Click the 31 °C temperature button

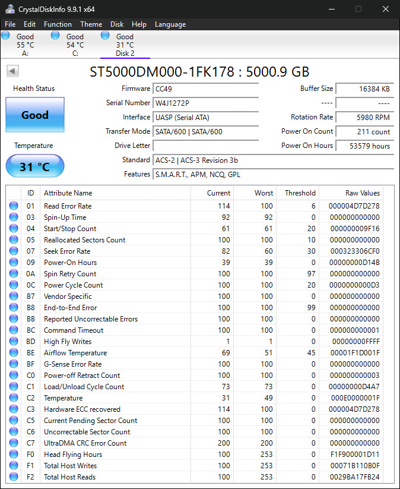pos(35,166)
